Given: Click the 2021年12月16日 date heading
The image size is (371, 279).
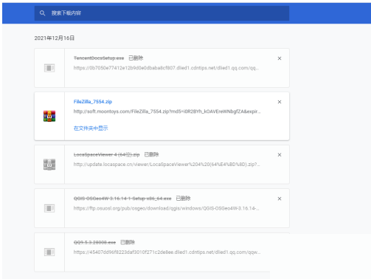Looking at the screenshot, I should [55, 38].
